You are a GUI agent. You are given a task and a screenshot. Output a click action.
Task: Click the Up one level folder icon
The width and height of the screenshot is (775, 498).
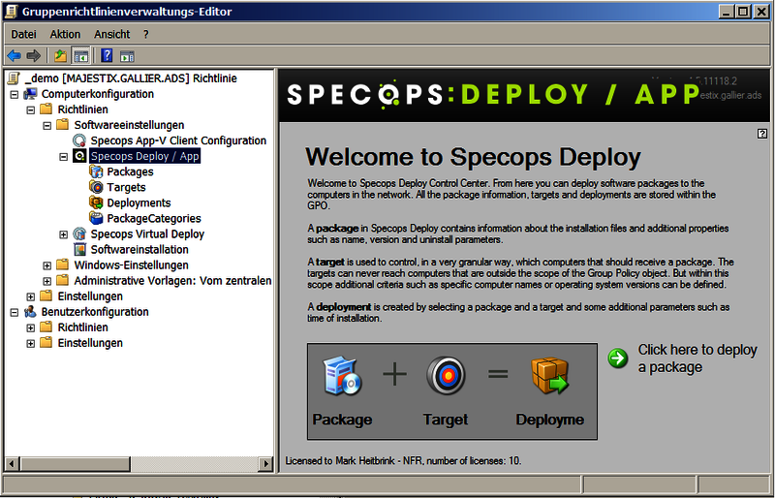pos(60,55)
